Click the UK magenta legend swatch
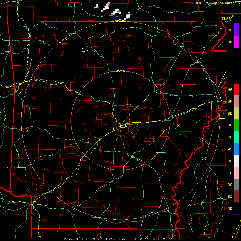Viewport: 241px width, 241px height. [236, 42]
